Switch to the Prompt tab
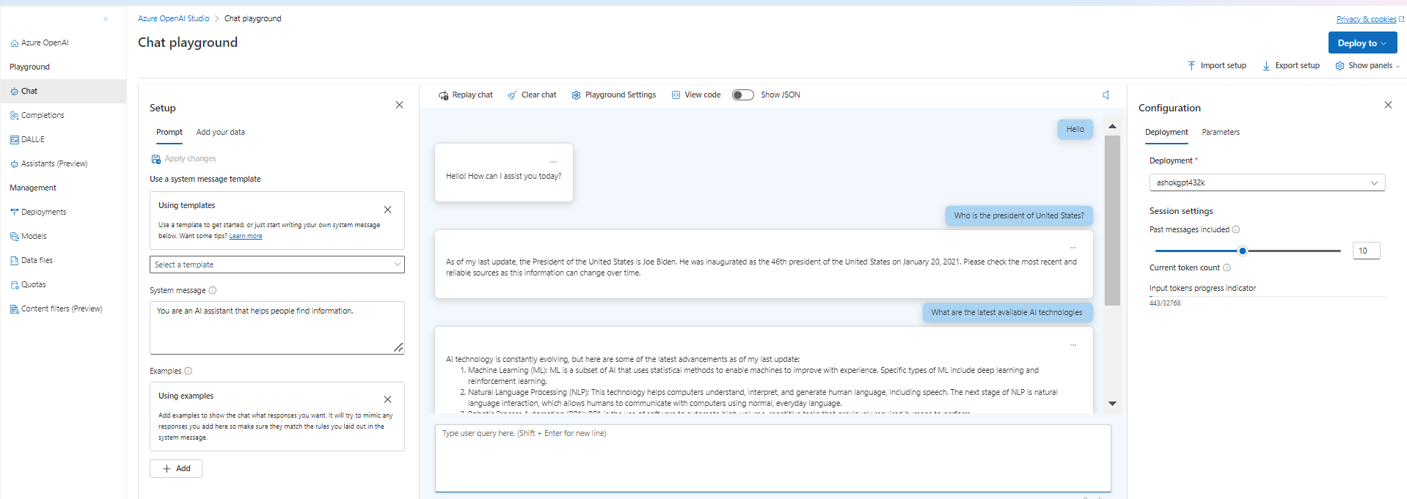 [169, 132]
